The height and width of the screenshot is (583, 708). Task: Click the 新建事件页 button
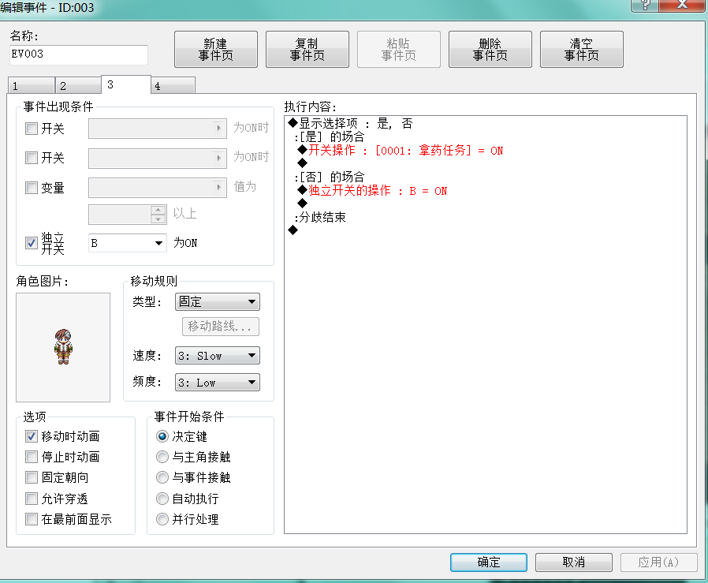(x=216, y=49)
